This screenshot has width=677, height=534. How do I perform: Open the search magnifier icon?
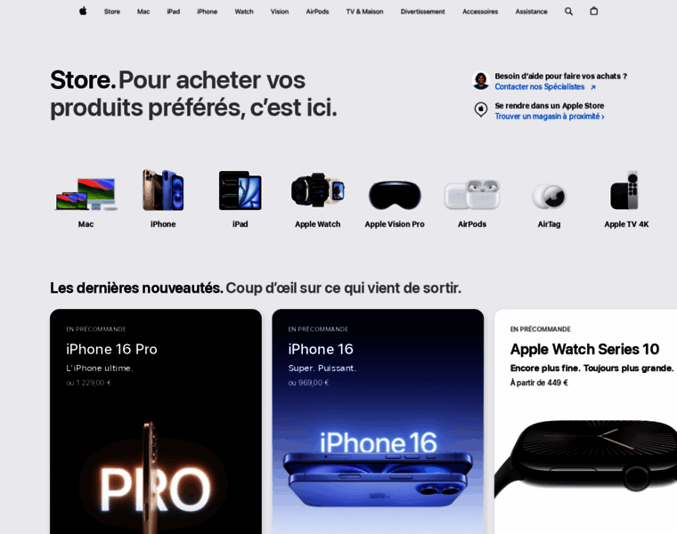[x=568, y=12]
